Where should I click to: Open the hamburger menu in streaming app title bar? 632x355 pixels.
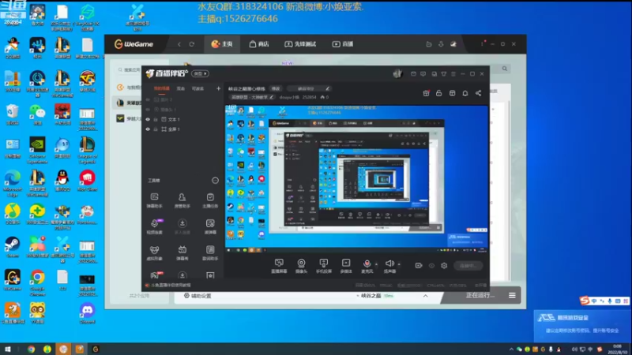[453, 74]
